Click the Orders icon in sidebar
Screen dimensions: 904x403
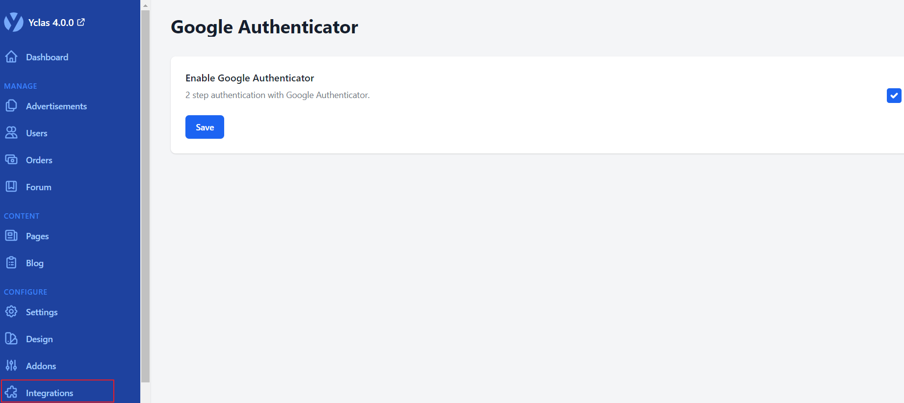pyautogui.click(x=11, y=160)
